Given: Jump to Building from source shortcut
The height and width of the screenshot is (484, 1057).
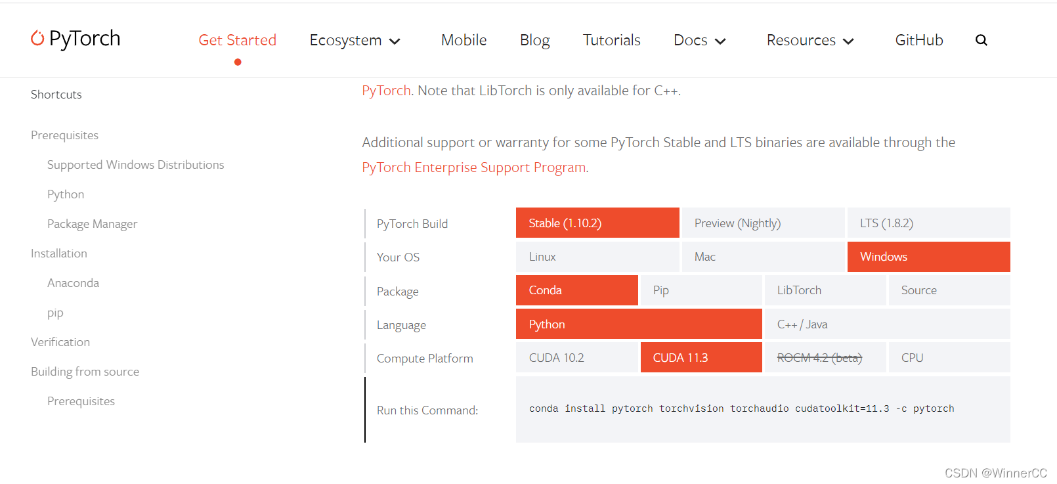Looking at the screenshot, I should pos(85,372).
